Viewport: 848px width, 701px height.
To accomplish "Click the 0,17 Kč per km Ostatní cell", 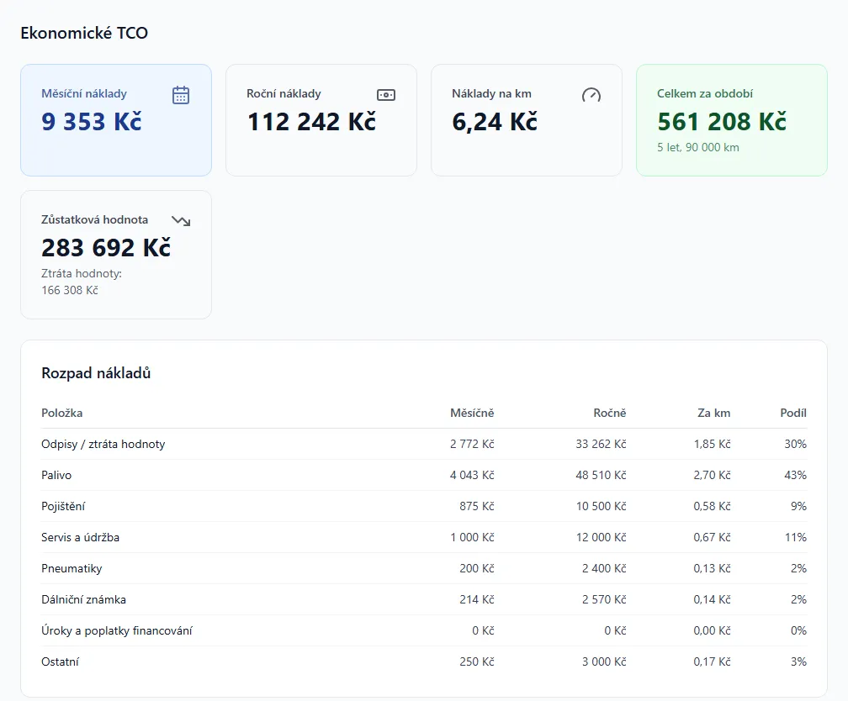I will tap(712, 661).
